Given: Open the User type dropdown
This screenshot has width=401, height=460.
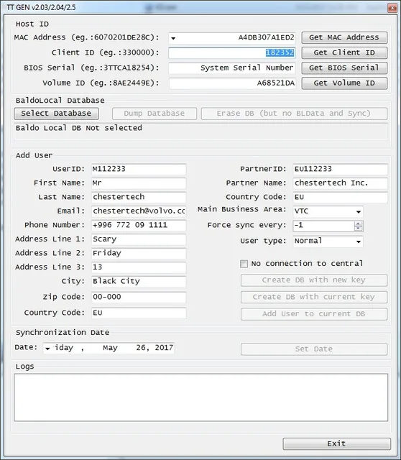Looking at the screenshot, I should (x=359, y=241).
